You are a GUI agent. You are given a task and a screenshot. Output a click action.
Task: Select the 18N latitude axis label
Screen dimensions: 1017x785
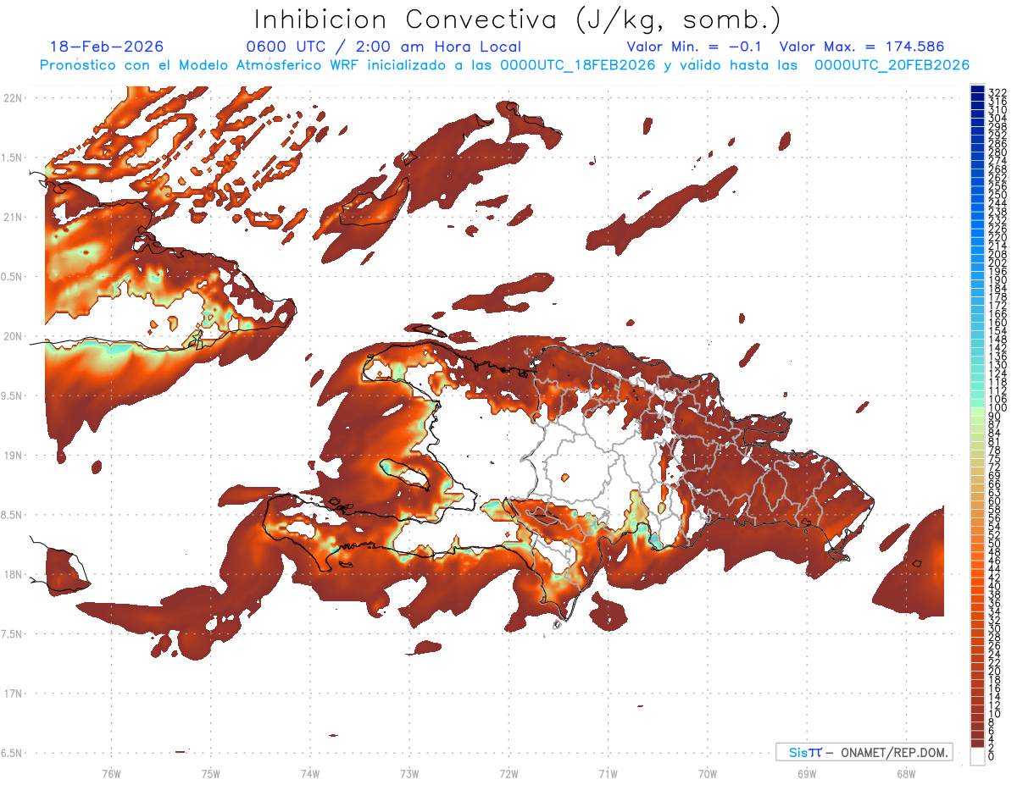coord(13,574)
